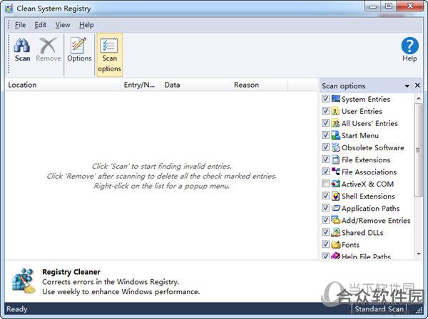Click the Registry Cleaner heading text
Viewport: 428px width, 319px height.
(71, 272)
